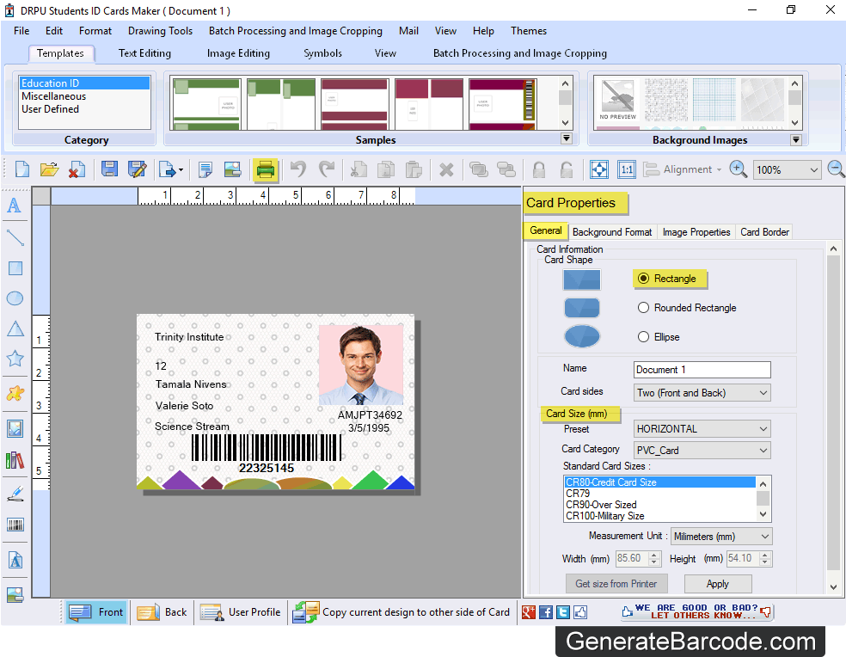846x657 pixels.
Task: Save the document with the floppy disk icon
Action: tap(109, 169)
